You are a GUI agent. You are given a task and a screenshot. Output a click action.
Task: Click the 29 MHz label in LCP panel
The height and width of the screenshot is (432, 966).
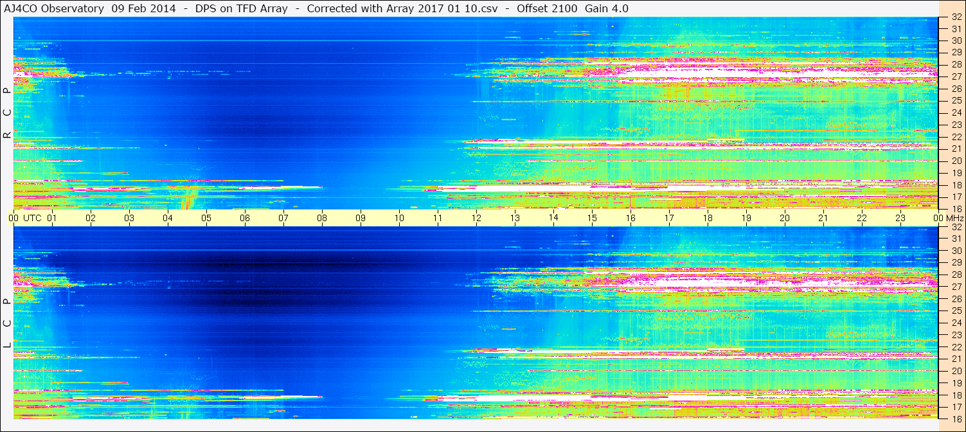tap(956, 263)
